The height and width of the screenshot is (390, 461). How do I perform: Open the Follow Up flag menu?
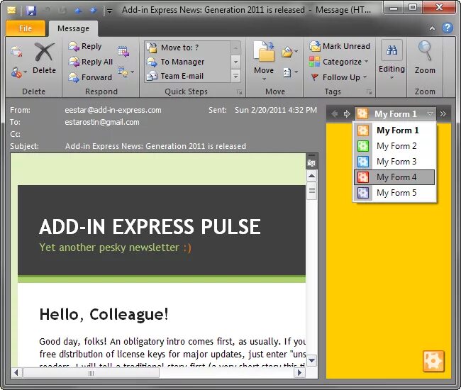[x=339, y=77]
